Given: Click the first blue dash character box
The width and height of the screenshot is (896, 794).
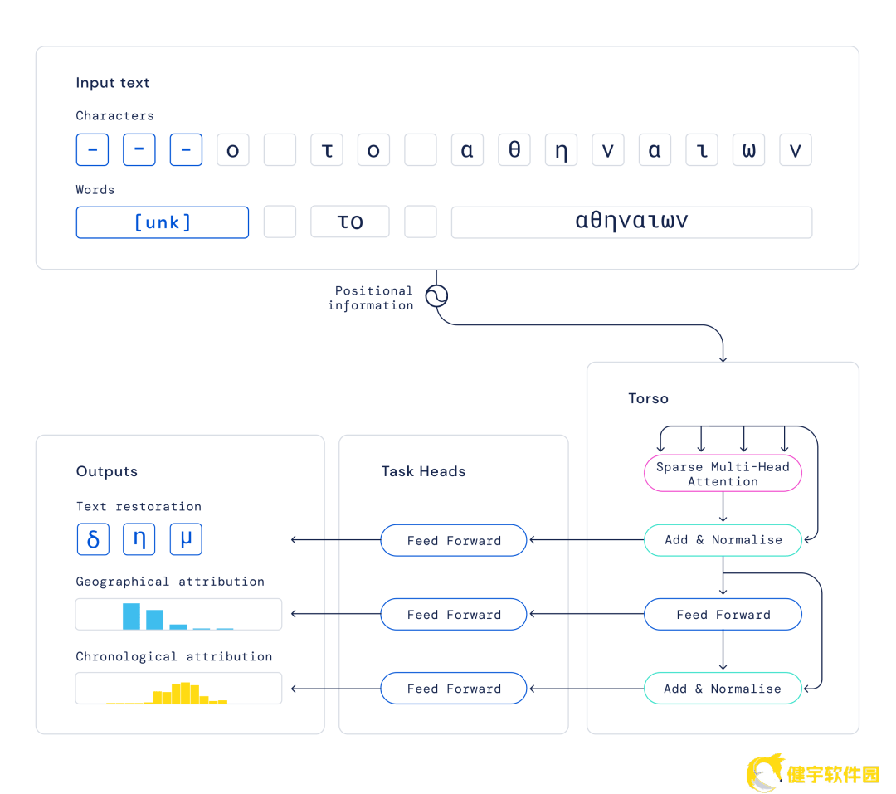Looking at the screenshot, I should [92, 150].
